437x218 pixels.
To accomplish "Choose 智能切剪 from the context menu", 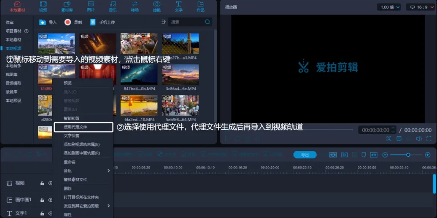I will 72,118.
